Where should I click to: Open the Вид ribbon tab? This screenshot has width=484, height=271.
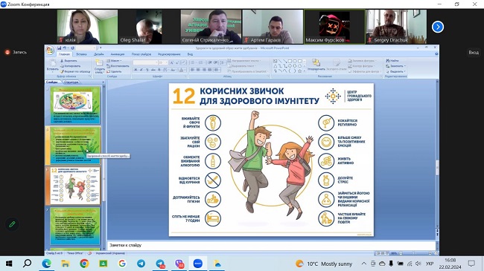[190, 54]
